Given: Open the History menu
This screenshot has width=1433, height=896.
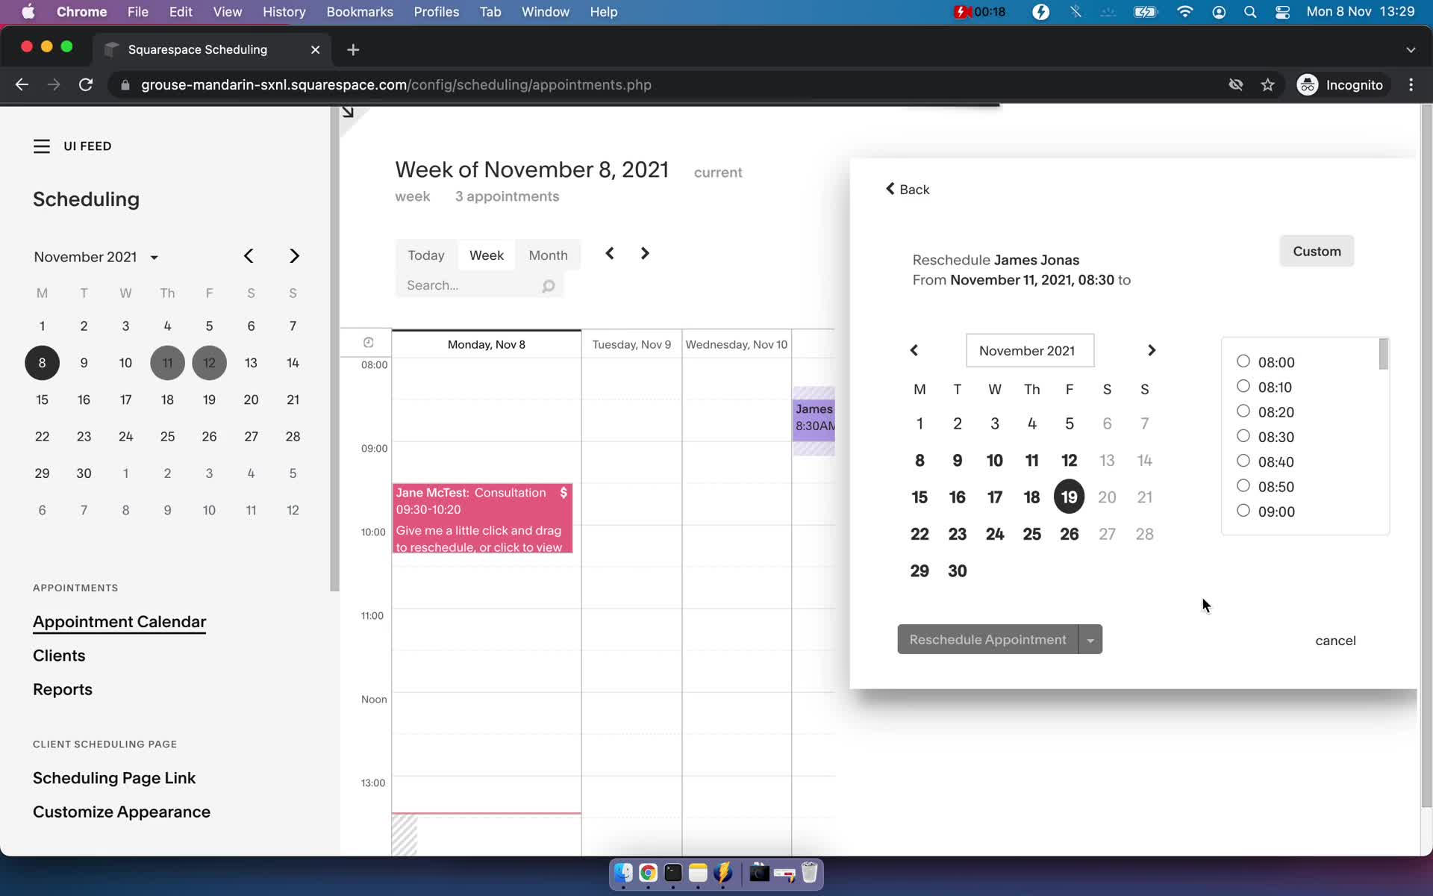Looking at the screenshot, I should 284,12.
